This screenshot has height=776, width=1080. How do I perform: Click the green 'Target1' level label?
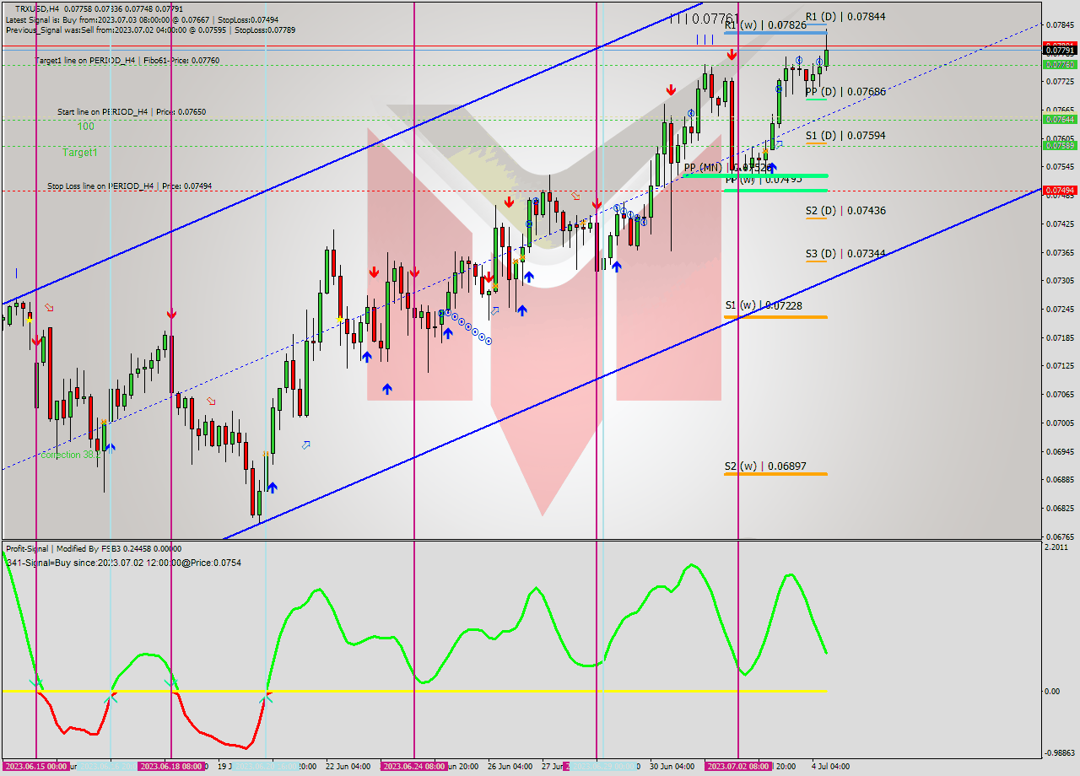tap(80, 153)
